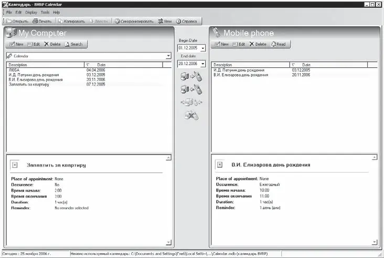384x258 pixels.
Task: Click New in the Mobile phone panel
Action: pos(221,44)
